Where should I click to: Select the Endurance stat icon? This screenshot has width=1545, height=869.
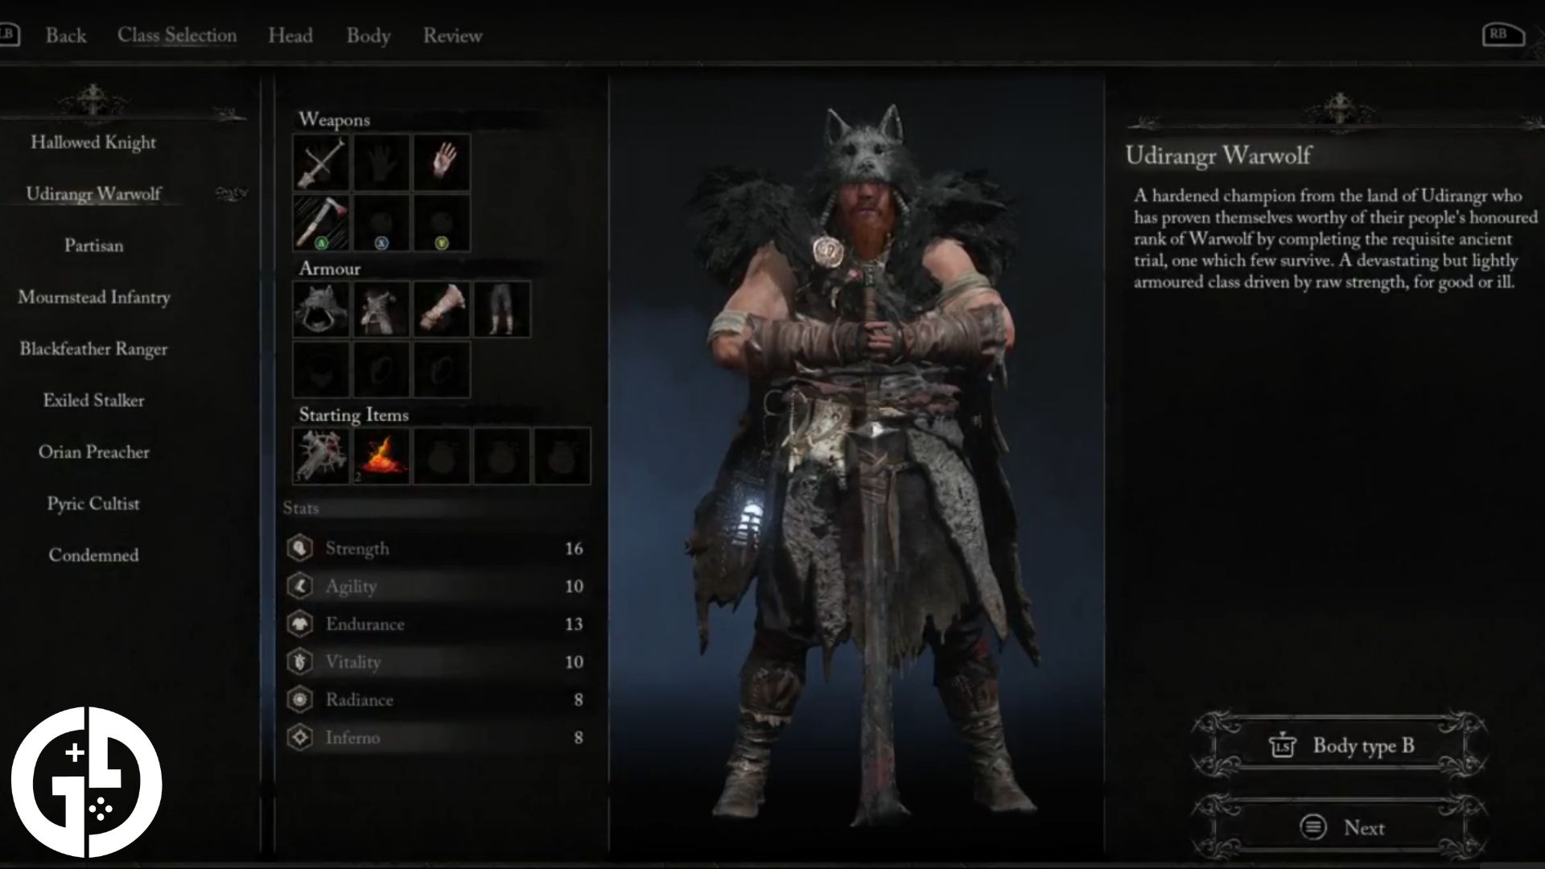coord(300,623)
